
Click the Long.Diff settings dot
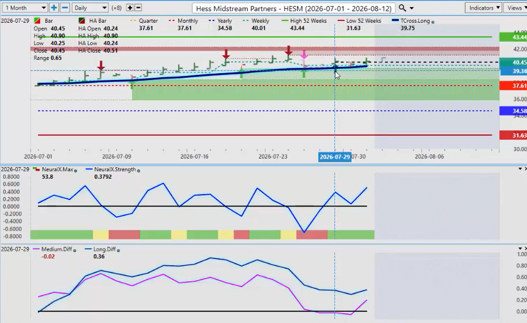point(119,251)
